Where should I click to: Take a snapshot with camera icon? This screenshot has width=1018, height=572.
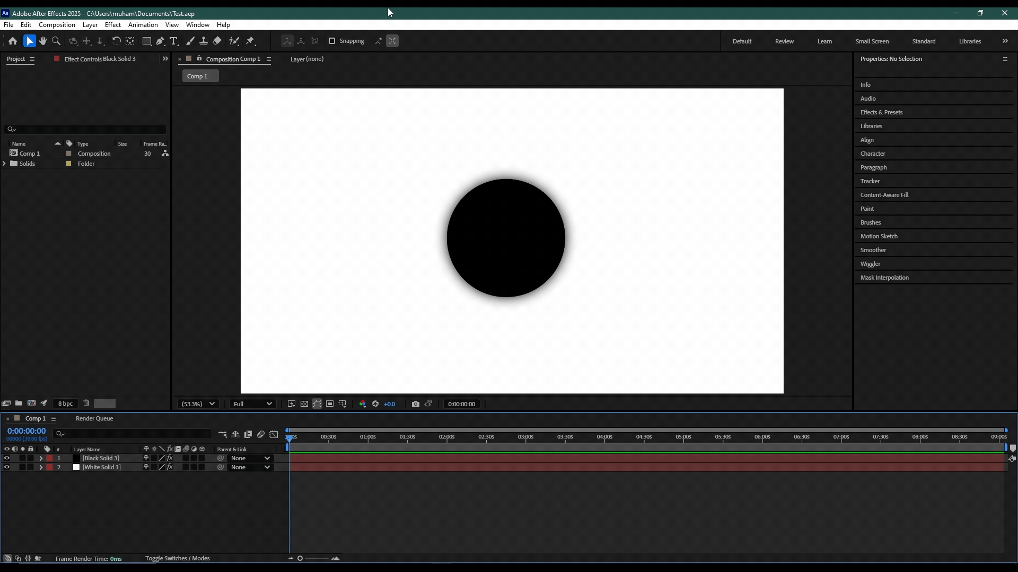point(416,404)
